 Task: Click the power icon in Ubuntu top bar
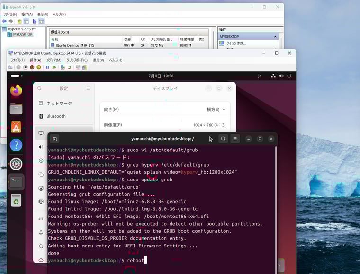pos(289,76)
